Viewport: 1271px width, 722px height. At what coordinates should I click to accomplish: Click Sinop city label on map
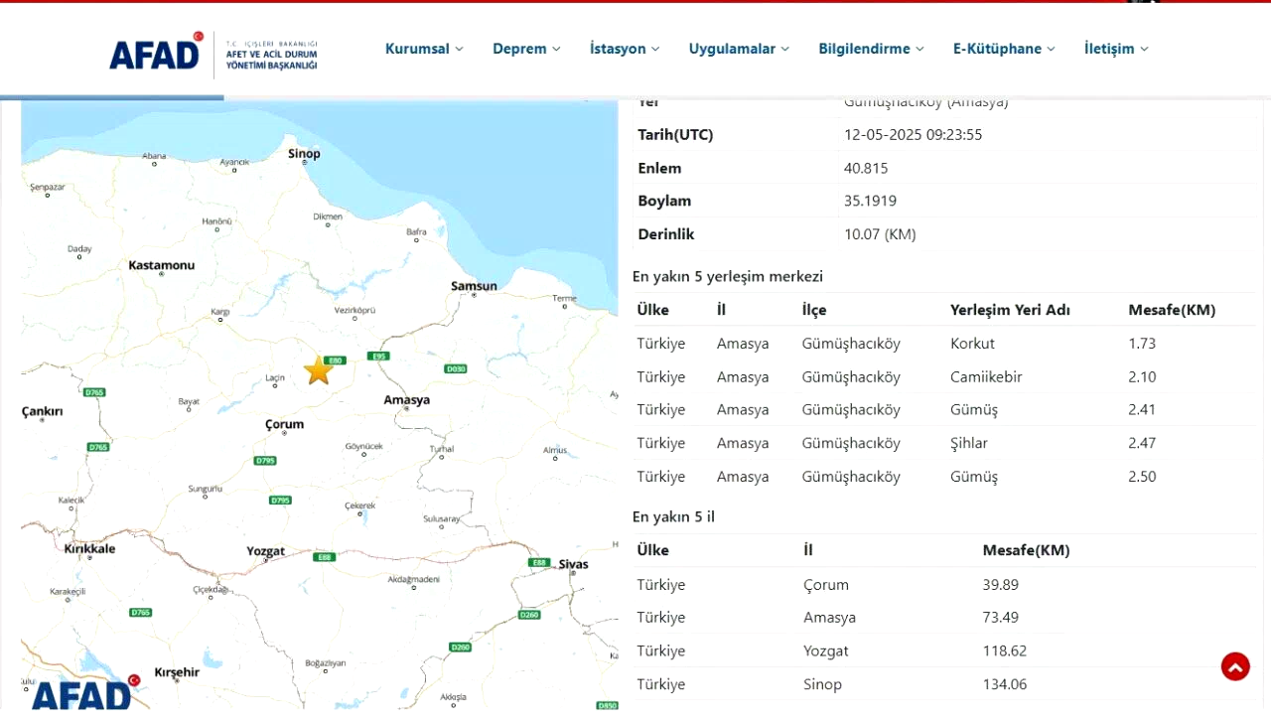point(304,153)
